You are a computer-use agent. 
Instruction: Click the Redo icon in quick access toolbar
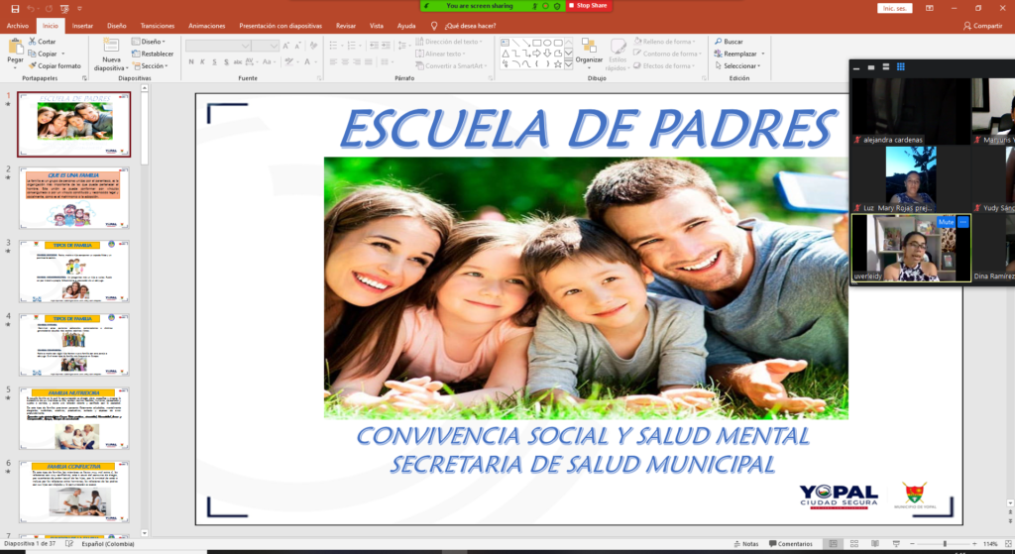[48, 9]
